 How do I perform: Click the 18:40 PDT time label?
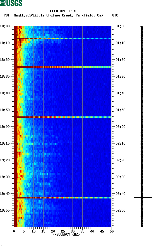tap(5, 93)
